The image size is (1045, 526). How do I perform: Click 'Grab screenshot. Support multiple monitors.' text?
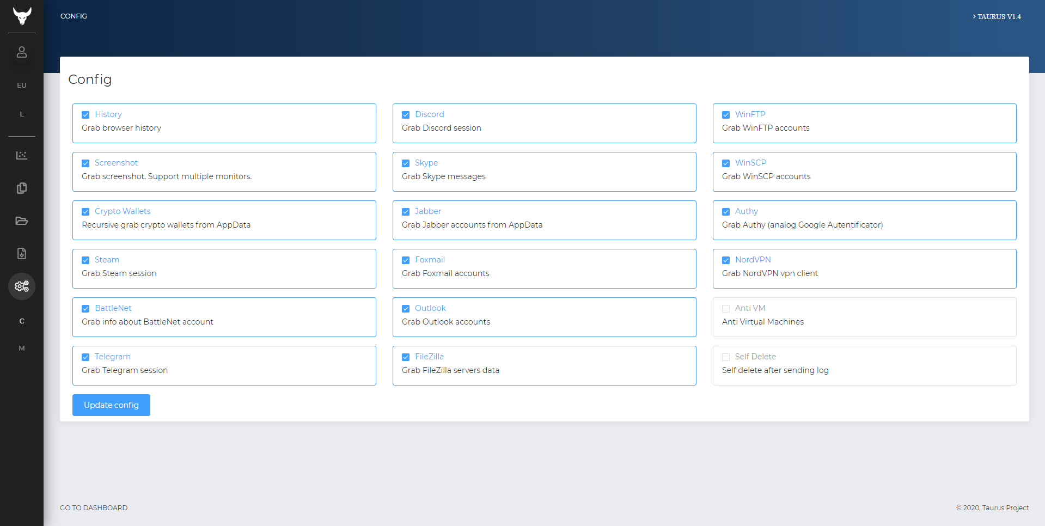coord(167,176)
